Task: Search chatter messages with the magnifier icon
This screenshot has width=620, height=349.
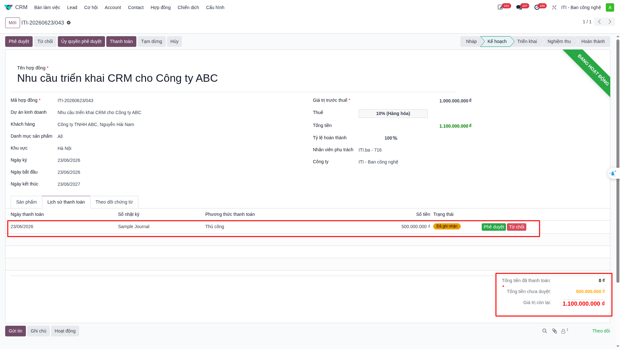Action: [x=545, y=331]
